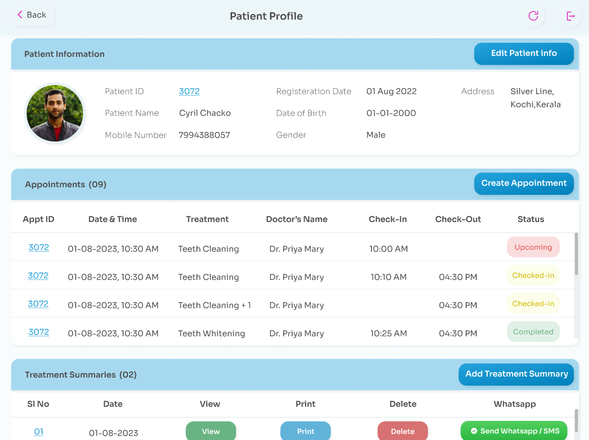Open Edit Patient info
The image size is (589, 440).
point(524,53)
